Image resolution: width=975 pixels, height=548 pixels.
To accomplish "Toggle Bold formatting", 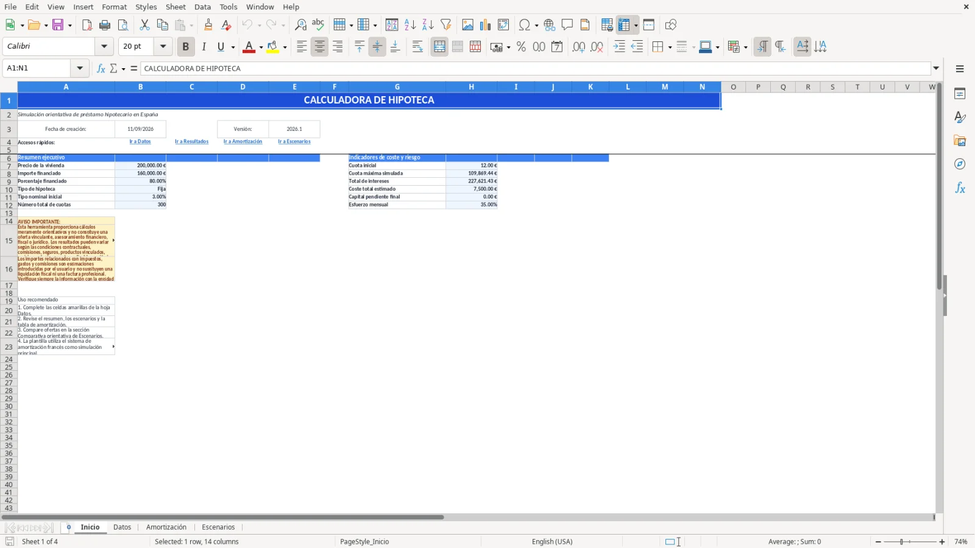I will [x=185, y=47].
